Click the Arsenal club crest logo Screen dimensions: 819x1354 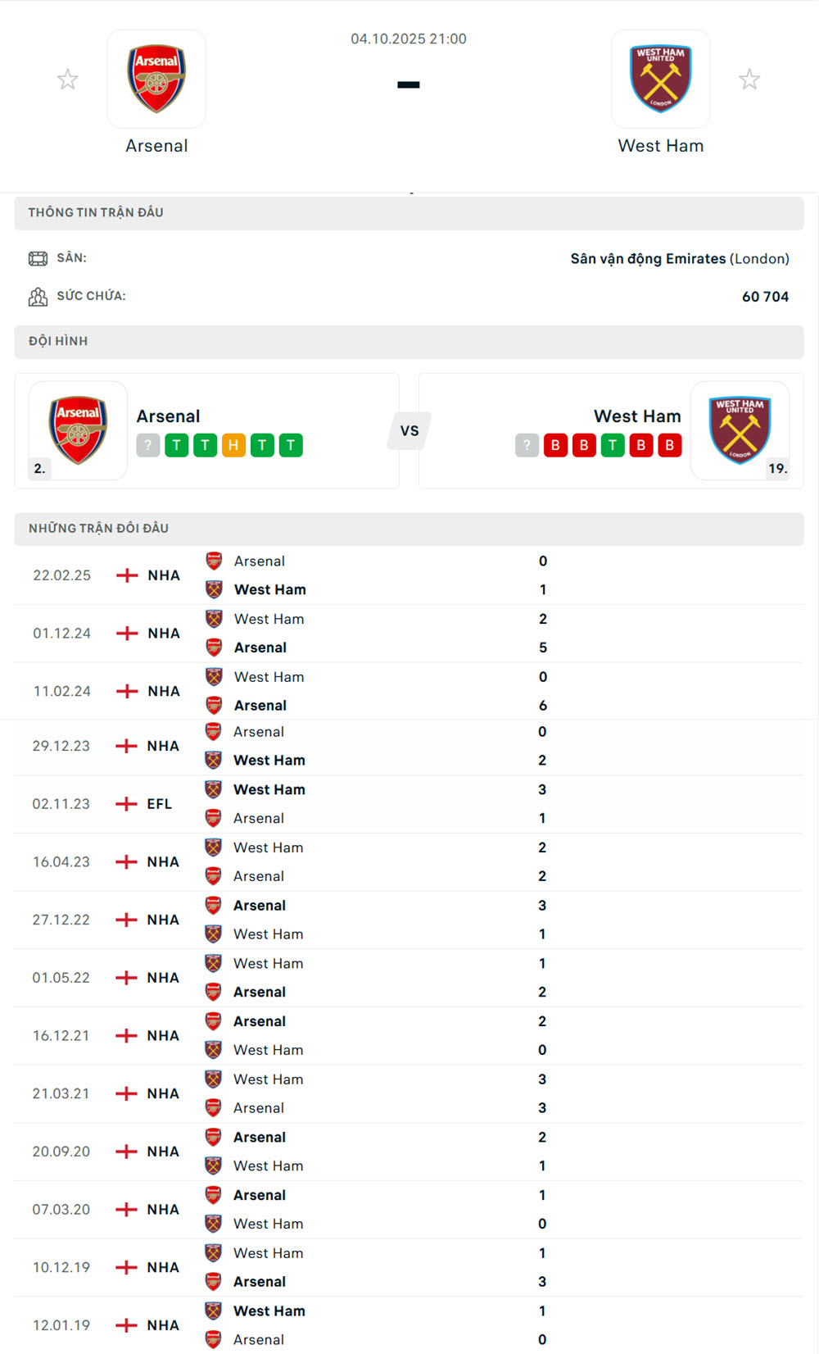[156, 78]
